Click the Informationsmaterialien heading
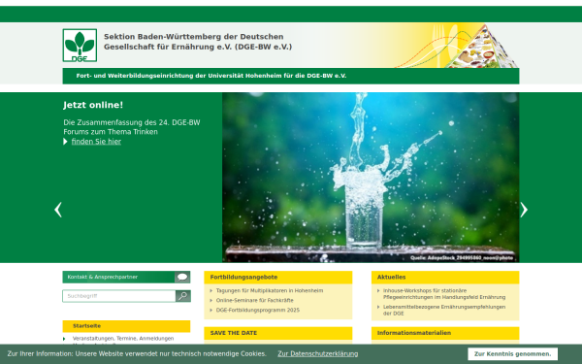 (414, 333)
